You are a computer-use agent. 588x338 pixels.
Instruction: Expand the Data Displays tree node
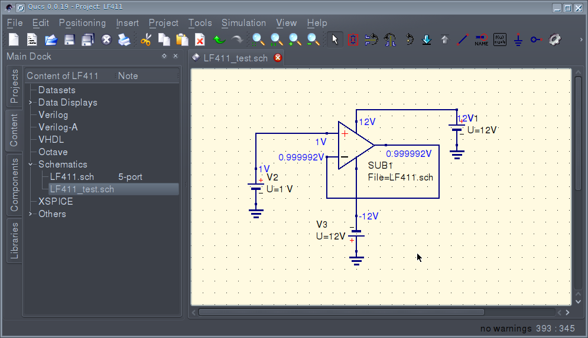point(31,103)
